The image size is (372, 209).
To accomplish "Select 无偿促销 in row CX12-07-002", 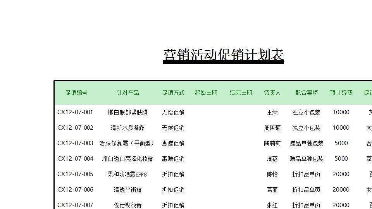I will tap(173, 128).
